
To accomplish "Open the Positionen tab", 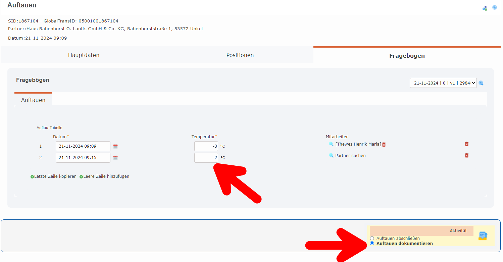I will click(x=240, y=55).
